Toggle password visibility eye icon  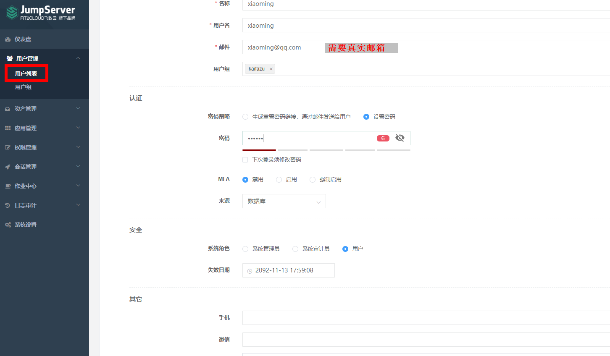pyautogui.click(x=400, y=138)
